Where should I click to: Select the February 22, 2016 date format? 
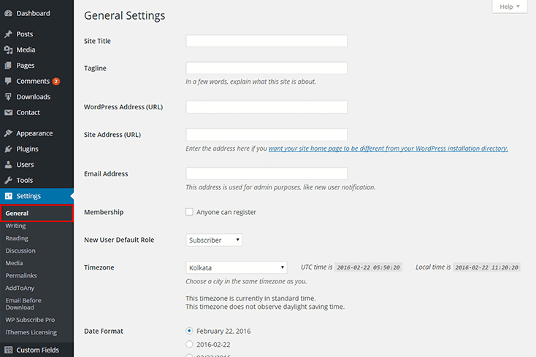(189, 331)
